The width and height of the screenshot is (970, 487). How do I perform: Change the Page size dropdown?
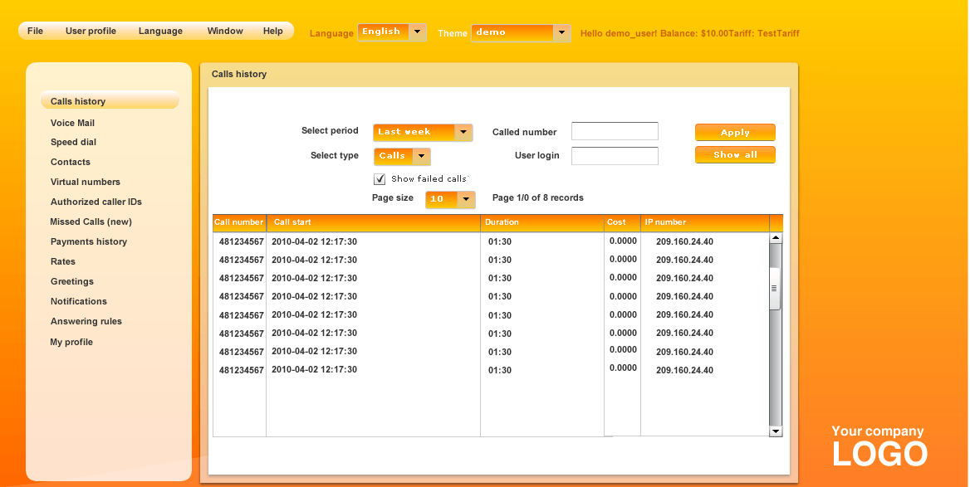click(449, 199)
